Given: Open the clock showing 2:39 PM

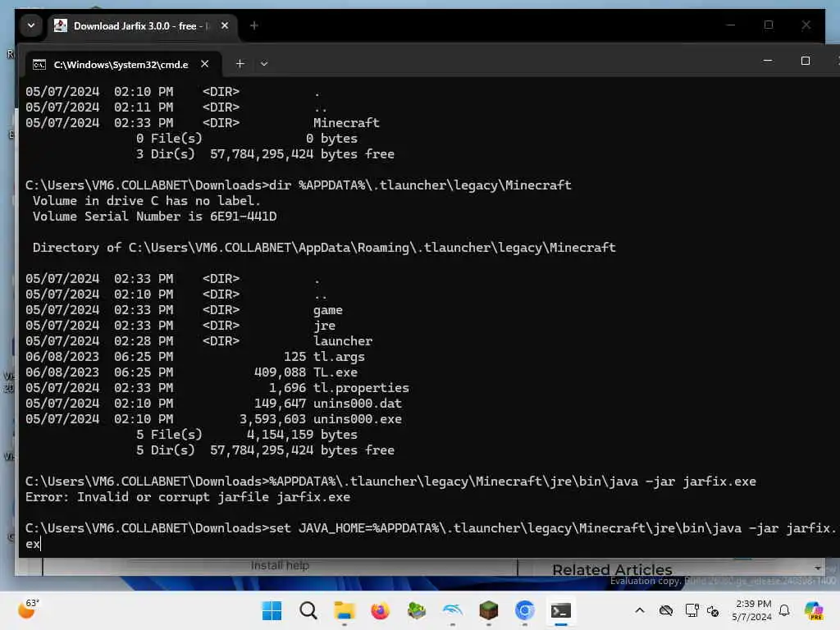Looking at the screenshot, I should click(752, 610).
